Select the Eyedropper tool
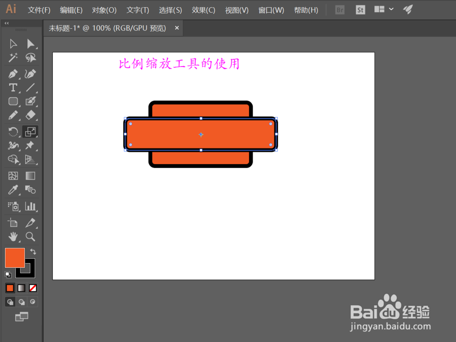This screenshot has height=342, width=456. point(13,190)
